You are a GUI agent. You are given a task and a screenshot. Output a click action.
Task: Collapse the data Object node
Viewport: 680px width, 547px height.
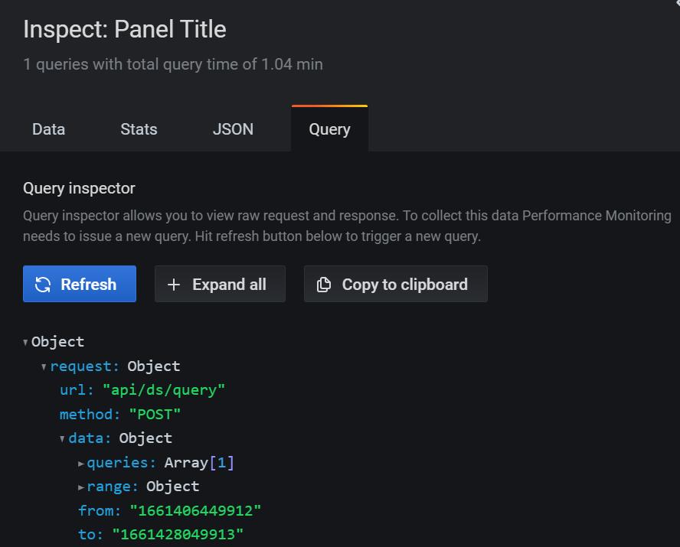(x=62, y=438)
